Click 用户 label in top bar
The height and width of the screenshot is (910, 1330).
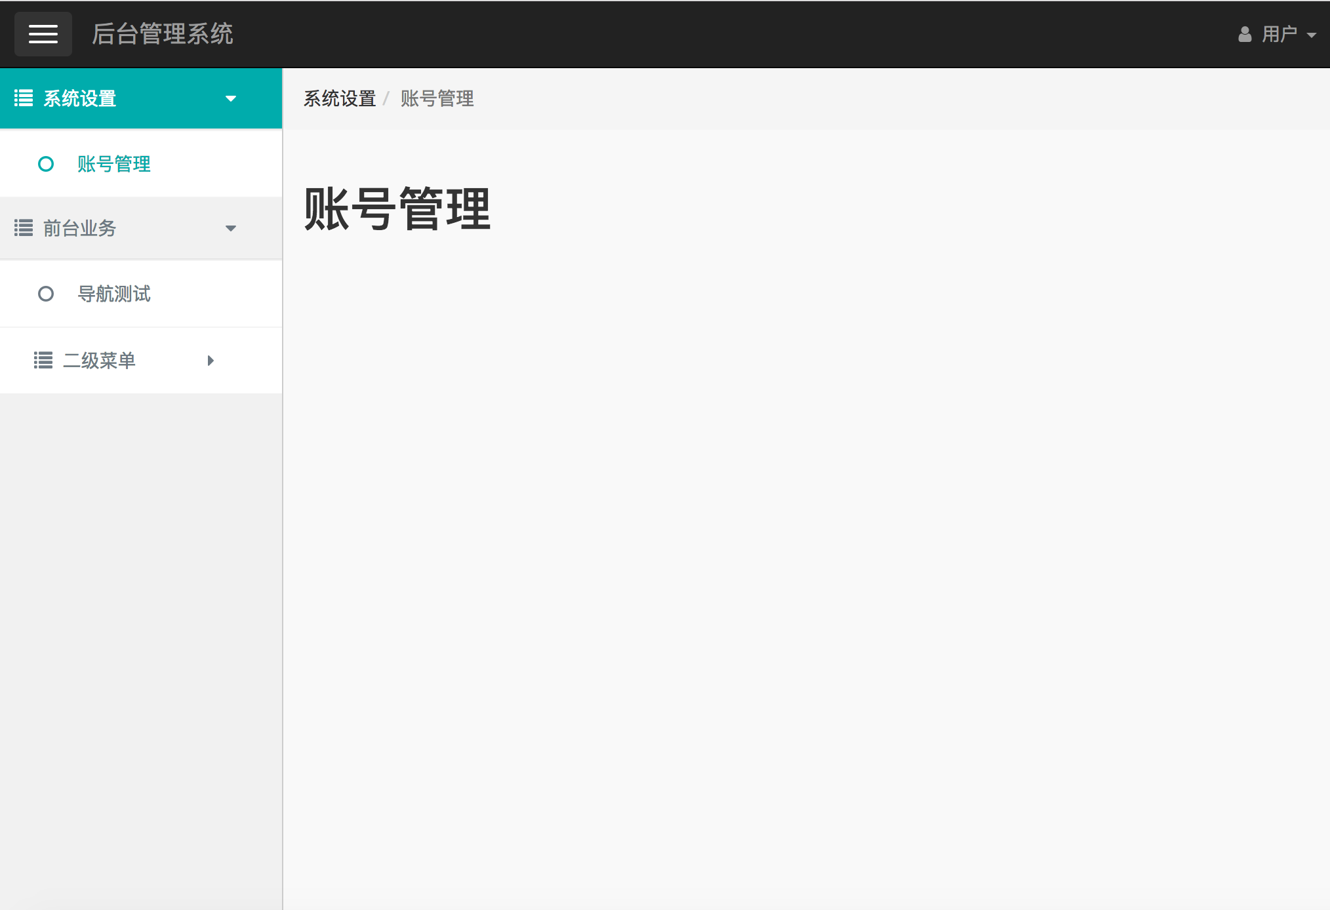pyautogui.click(x=1280, y=34)
